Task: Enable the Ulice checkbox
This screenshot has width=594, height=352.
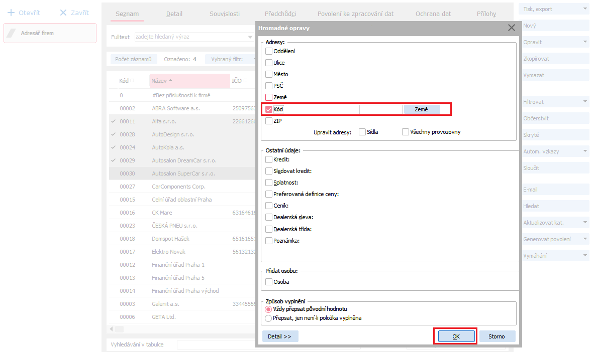Action: click(x=268, y=63)
